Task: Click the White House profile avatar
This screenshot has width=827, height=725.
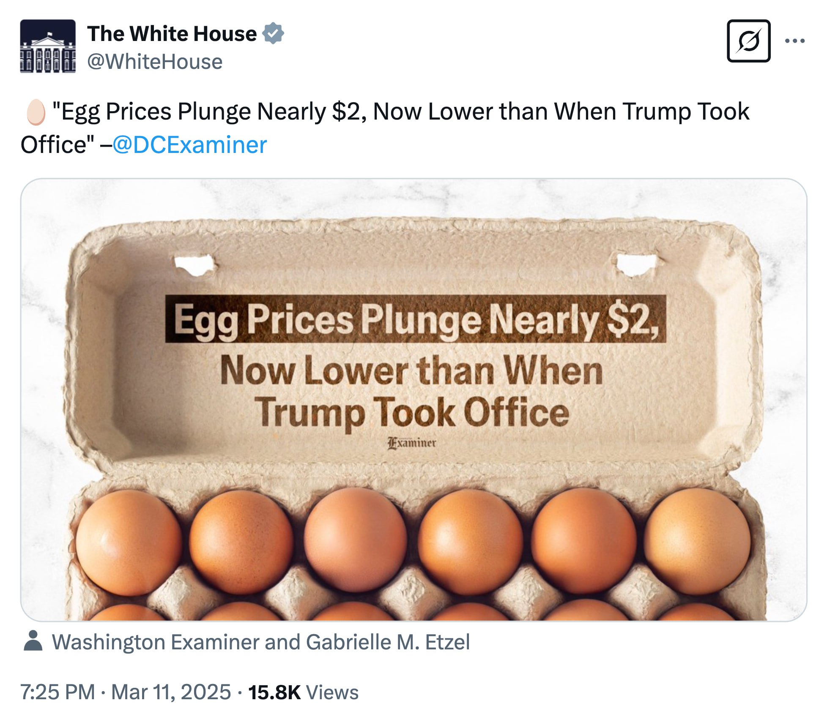Action: pos(48,46)
